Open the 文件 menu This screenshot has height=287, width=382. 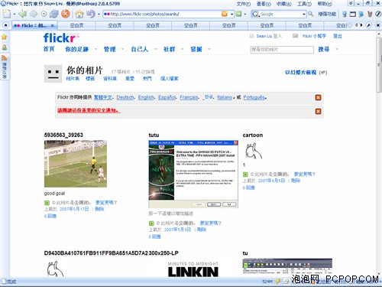coord(244,4)
